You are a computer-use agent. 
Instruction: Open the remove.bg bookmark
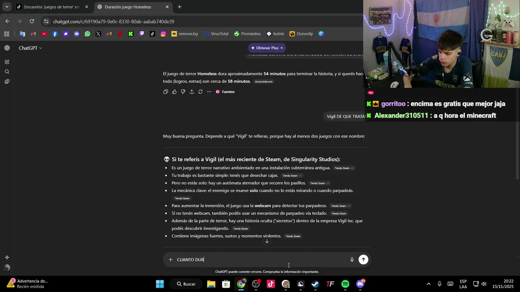(x=184, y=34)
